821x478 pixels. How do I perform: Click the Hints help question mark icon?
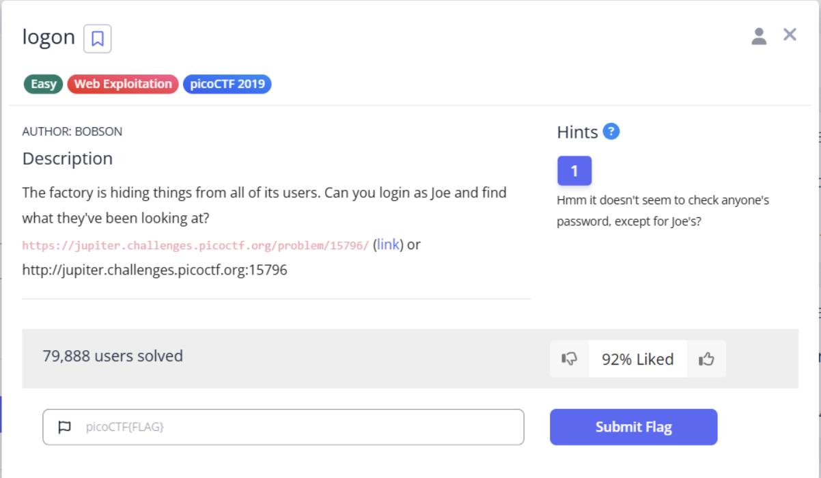pos(611,131)
